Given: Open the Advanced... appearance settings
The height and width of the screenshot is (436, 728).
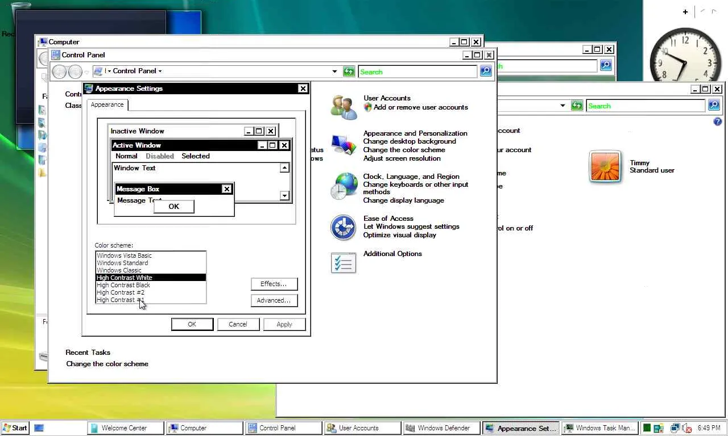Looking at the screenshot, I should 274,300.
